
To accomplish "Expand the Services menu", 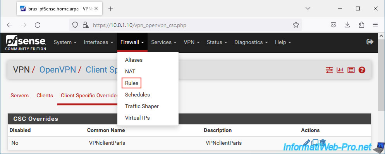I will [x=164, y=42].
